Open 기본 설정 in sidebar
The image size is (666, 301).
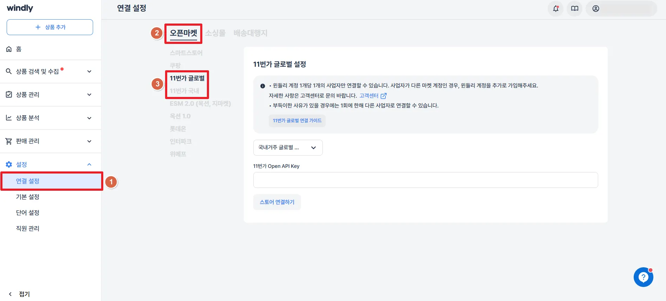(28, 197)
